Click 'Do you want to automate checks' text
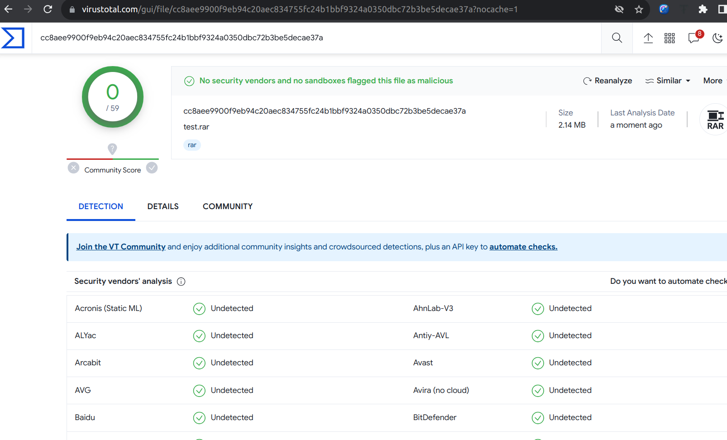Image resolution: width=727 pixels, height=440 pixels. pos(669,281)
